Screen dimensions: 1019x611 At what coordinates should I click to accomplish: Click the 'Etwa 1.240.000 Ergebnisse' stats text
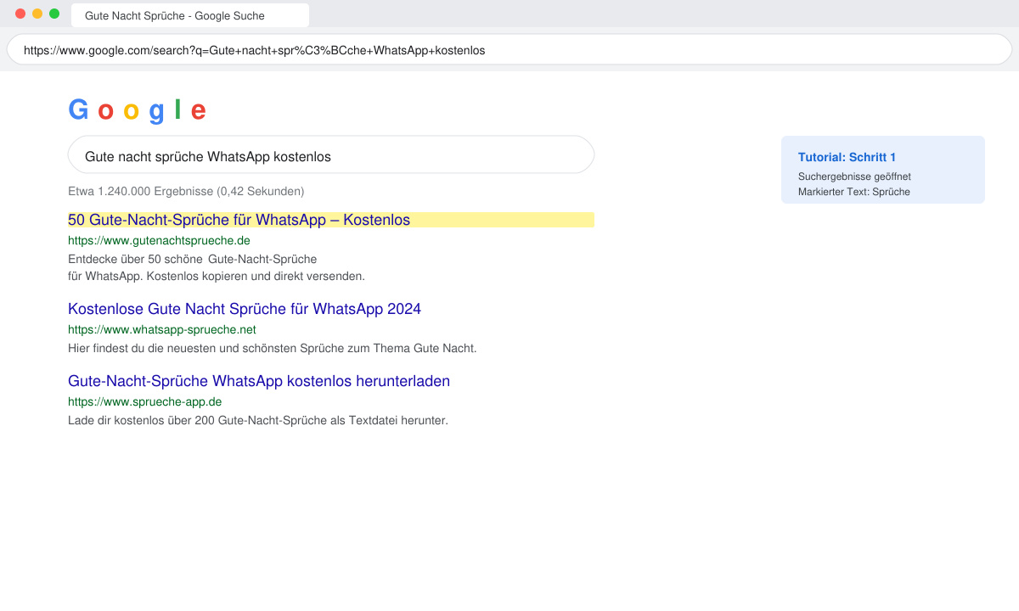pyautogui.click(x=186, y=191)
